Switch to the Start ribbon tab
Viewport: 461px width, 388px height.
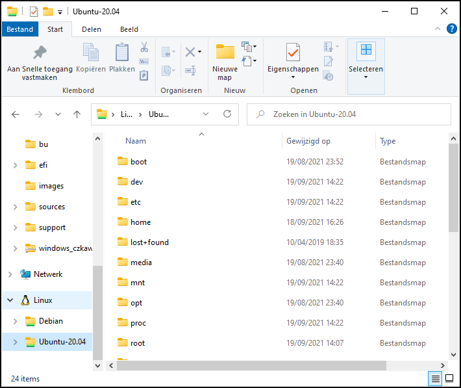tap(55, 29)
